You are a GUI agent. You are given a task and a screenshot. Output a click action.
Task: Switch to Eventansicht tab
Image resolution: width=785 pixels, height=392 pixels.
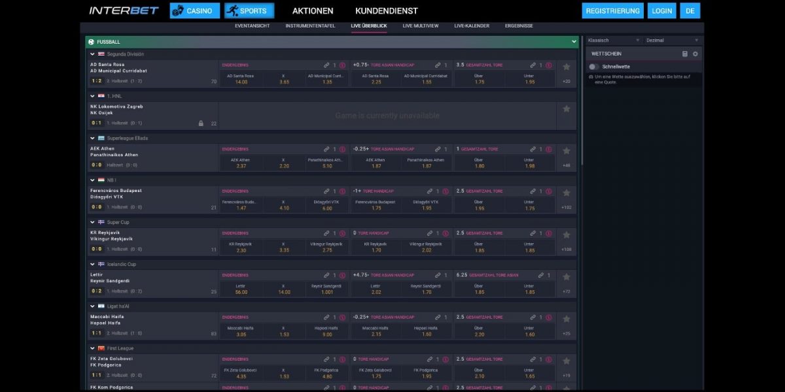pos(252,26)
